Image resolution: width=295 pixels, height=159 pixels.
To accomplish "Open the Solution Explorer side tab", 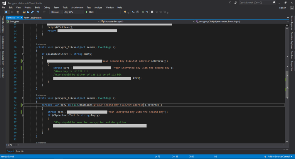I will pyautogui.click(x=292, y=41).
